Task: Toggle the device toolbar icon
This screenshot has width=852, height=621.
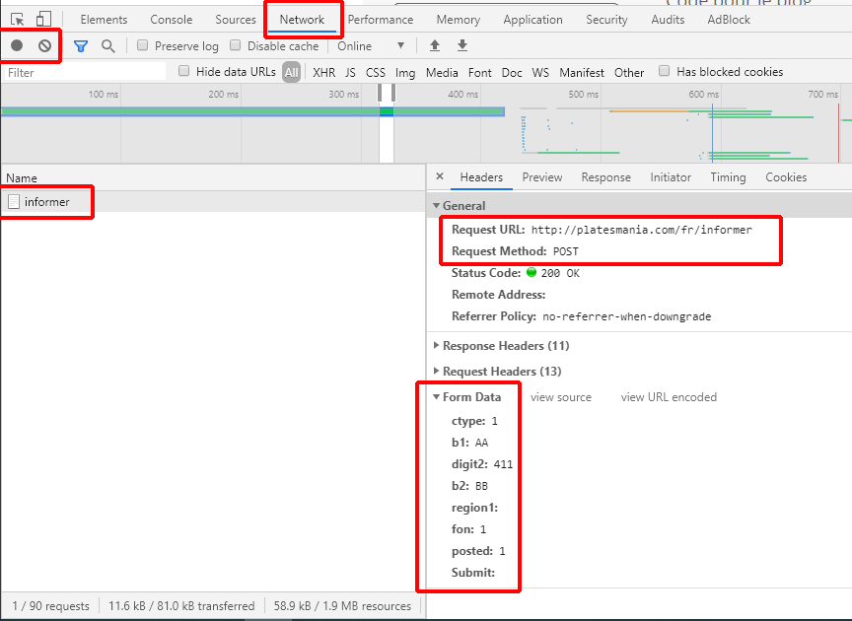Action: [43, 19]
